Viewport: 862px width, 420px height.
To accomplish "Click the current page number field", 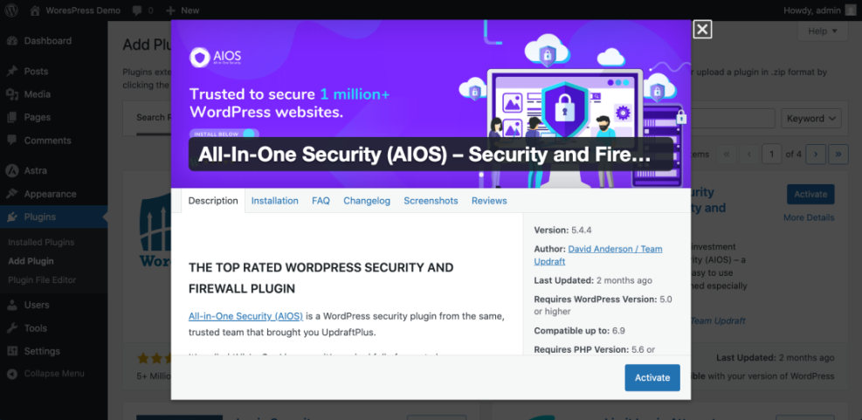I will tap(772, 155).
